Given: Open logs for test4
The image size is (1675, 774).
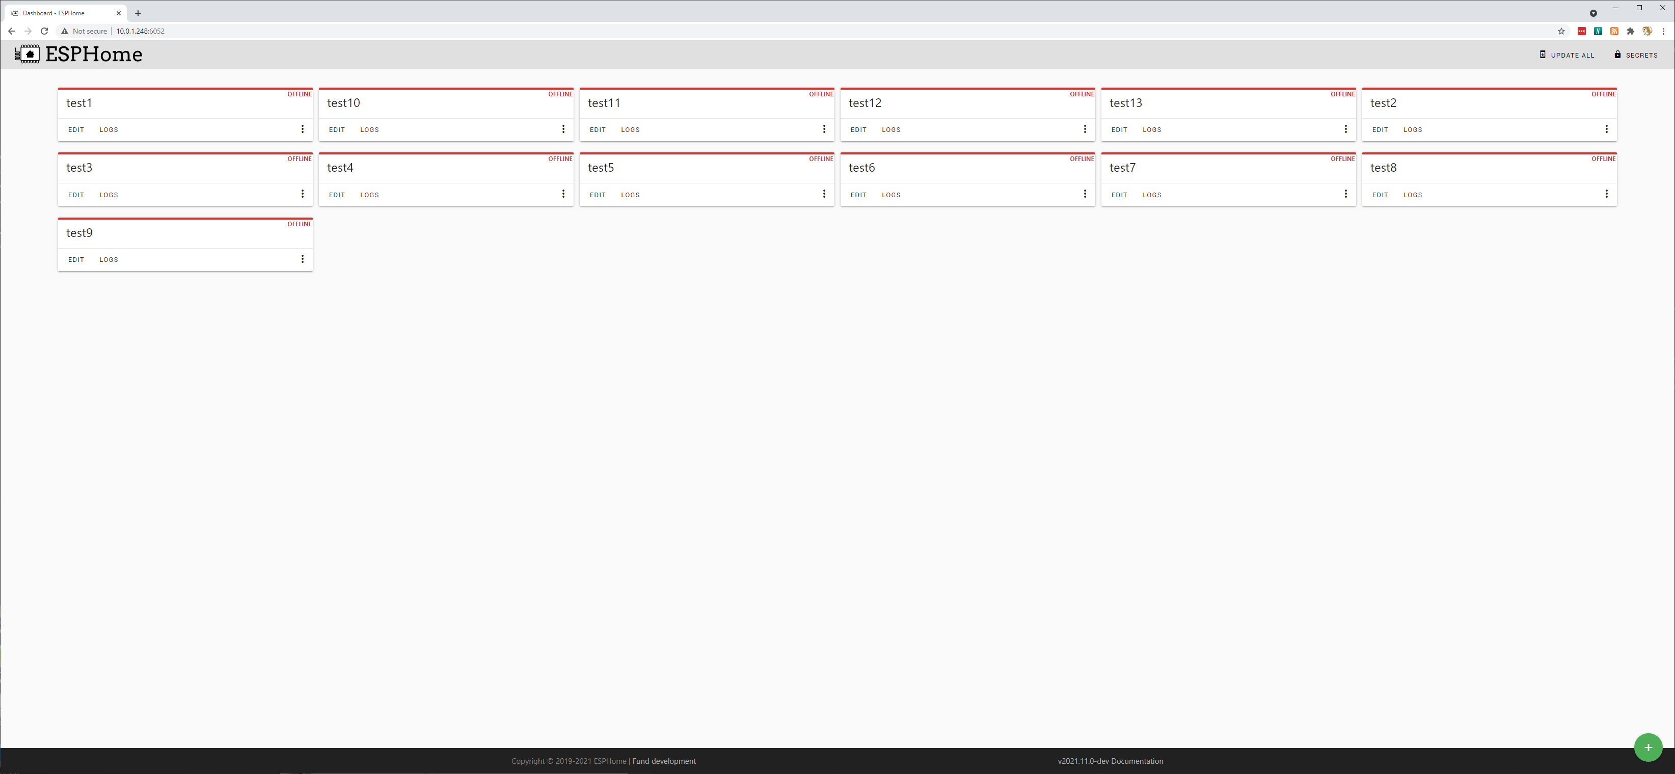Looking at the screenshot, I should coord(369,195).
